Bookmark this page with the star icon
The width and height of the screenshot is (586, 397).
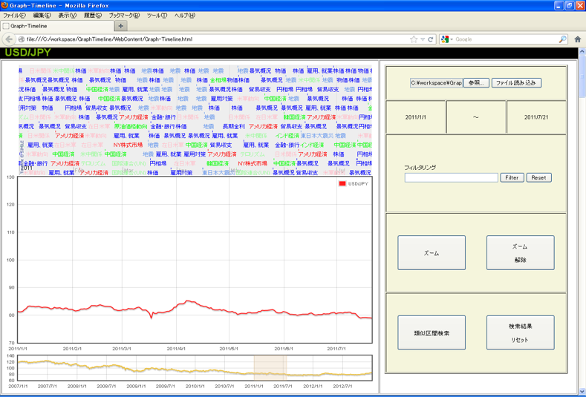click(414, 39)
